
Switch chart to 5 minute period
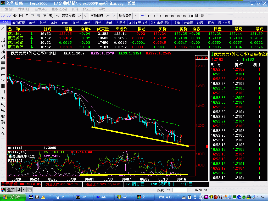coord(160,16)
